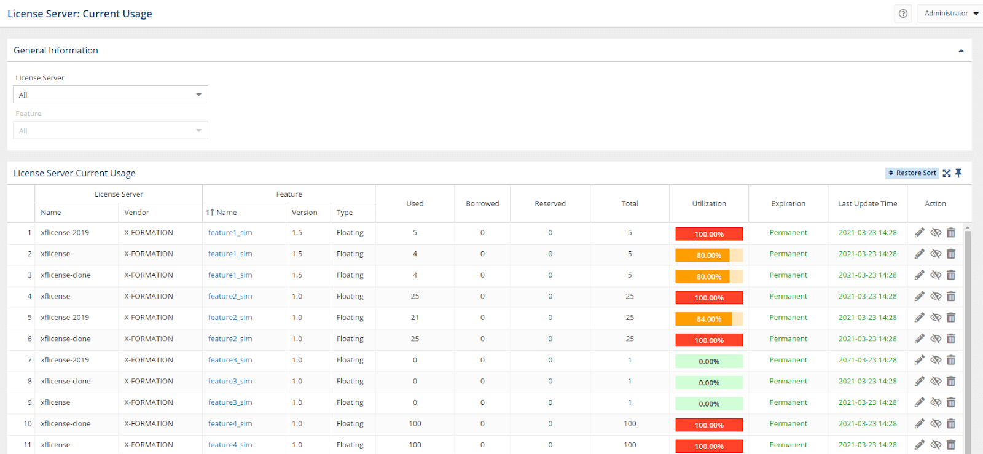Screen dimensions: 983x454
Task: Open feature3_sim link in row 7
Action: click(230, 360)
